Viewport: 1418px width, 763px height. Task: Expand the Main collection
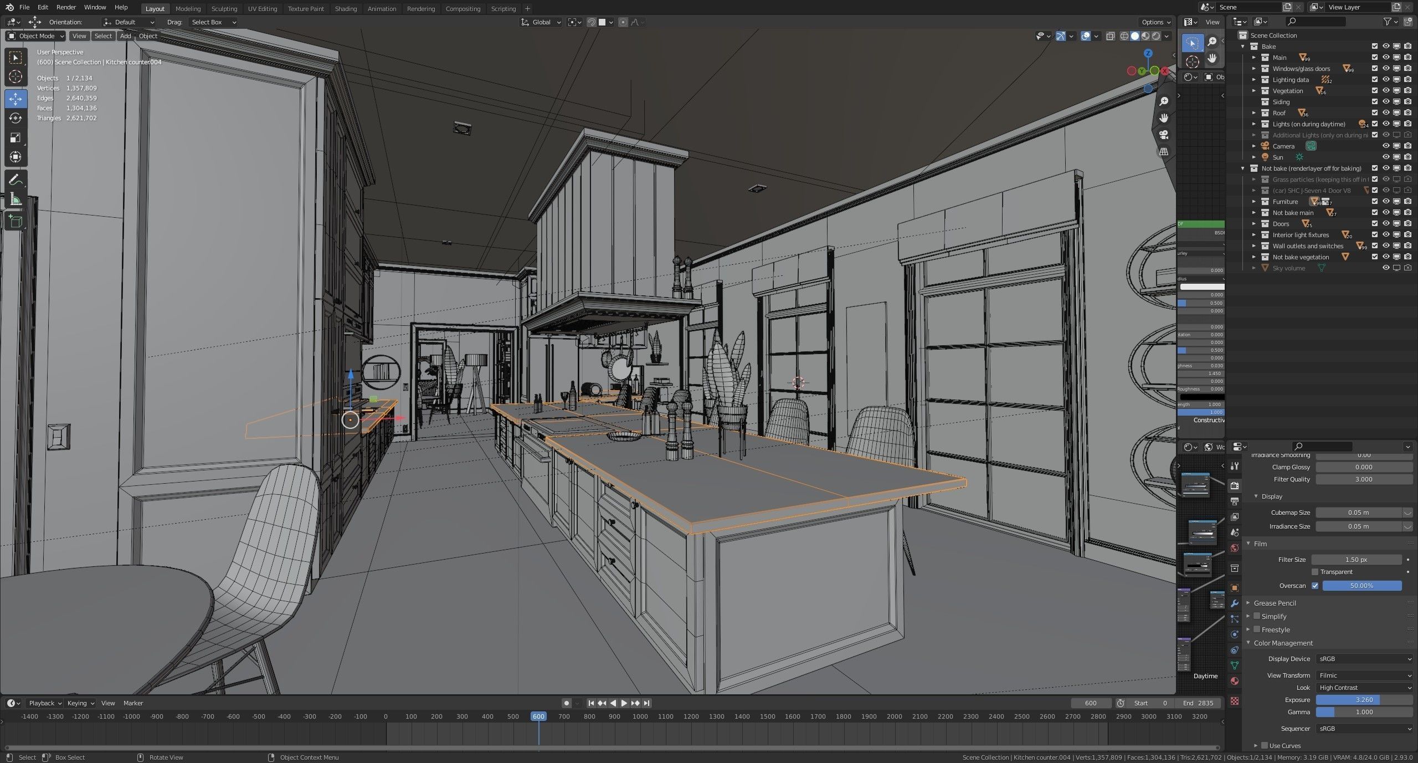coord(1255,58)
